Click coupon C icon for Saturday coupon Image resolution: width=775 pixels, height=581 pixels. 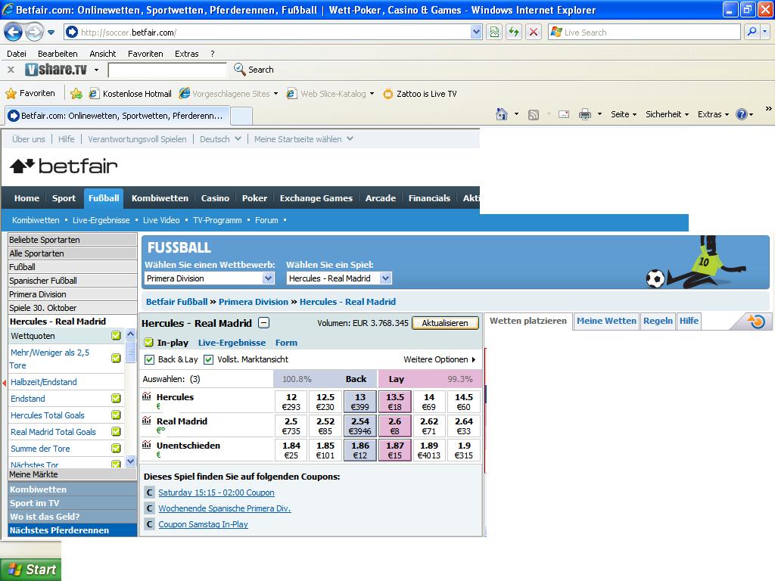point(149,492)
